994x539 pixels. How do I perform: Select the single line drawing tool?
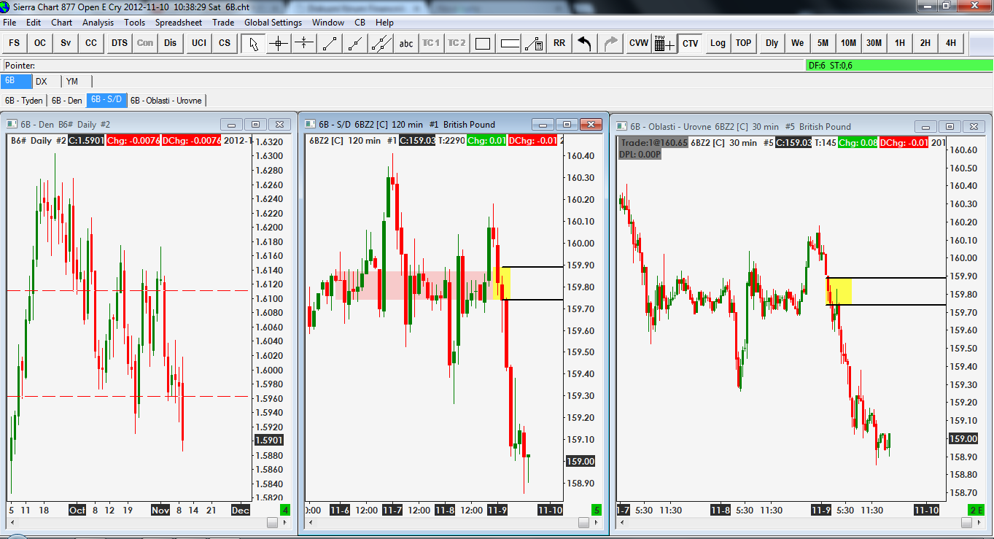pos(330,43)
